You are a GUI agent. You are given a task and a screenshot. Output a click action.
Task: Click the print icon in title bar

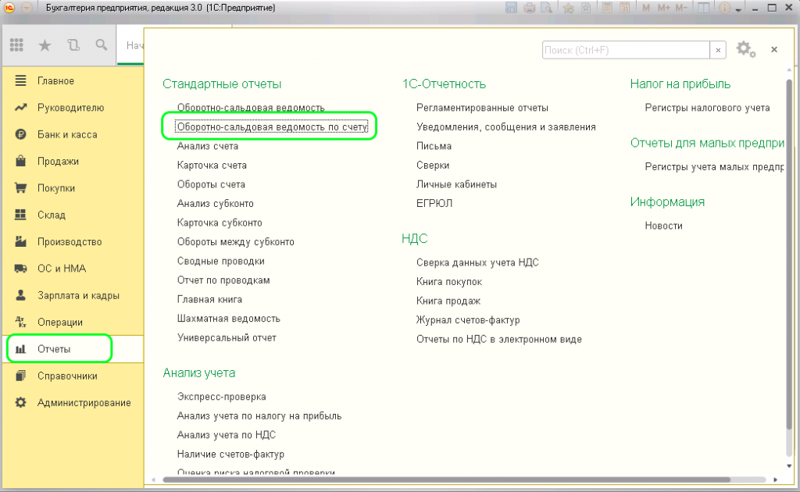point(530,8)
